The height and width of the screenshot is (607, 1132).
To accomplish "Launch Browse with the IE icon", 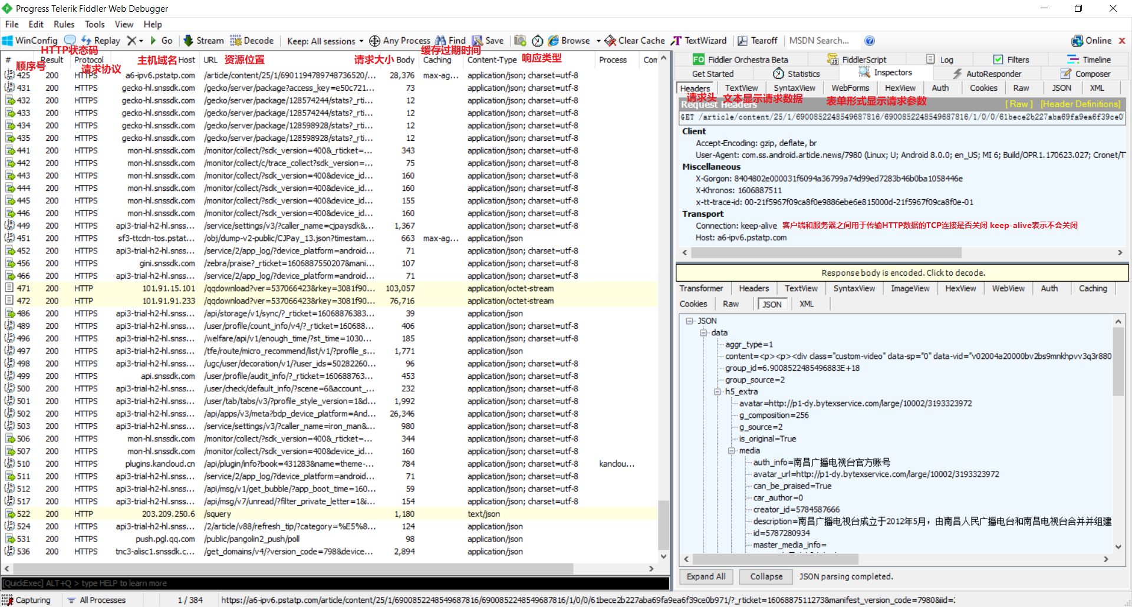I will tap(568, 41).
